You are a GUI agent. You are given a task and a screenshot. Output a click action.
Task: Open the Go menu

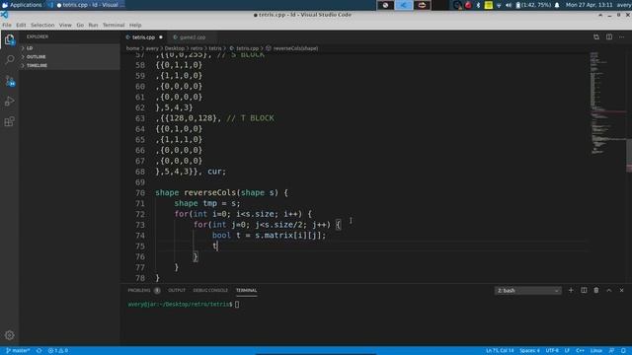80,25
